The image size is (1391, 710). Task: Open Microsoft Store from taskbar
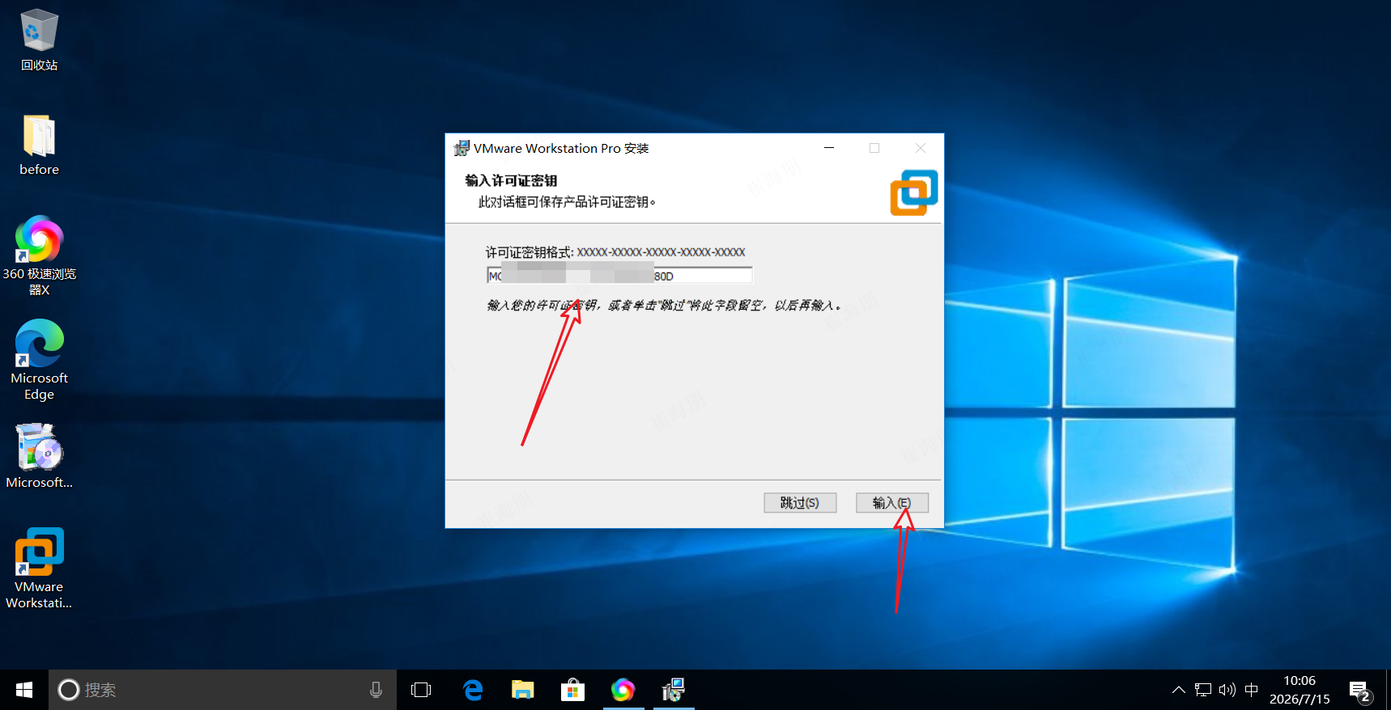(x=572, y=690)
